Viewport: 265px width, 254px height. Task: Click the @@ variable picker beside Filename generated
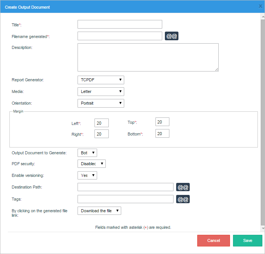[x=171, y=36]
